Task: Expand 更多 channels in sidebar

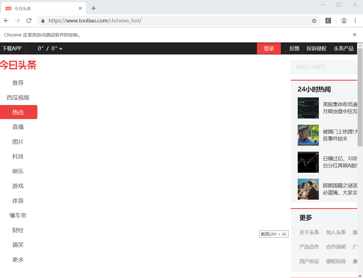Action: [x=18, y=260]
